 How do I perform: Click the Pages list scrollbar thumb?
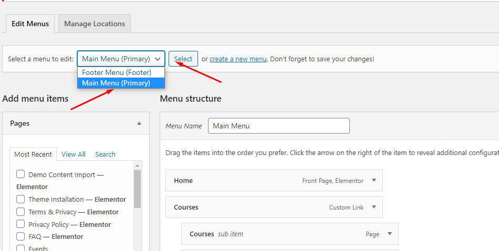pos(138,189)
